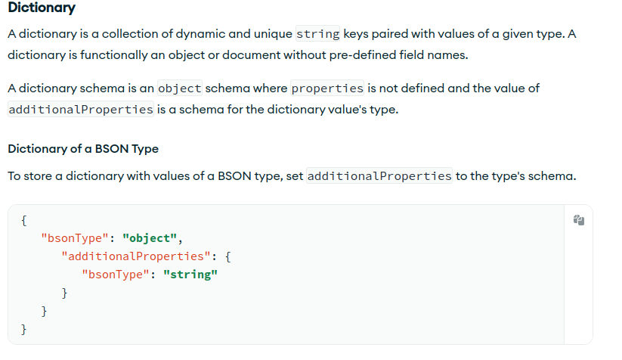Click inline "additionalProperties" in the "To store" sentence
This screenshot has height=360, width=622.
click(x=379, y=175)
